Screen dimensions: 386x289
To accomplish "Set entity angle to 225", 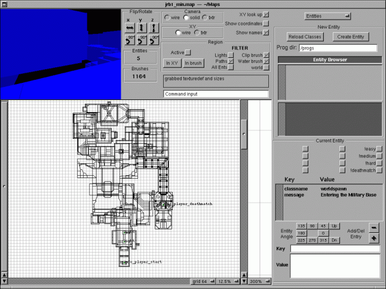I will point(301,240).
